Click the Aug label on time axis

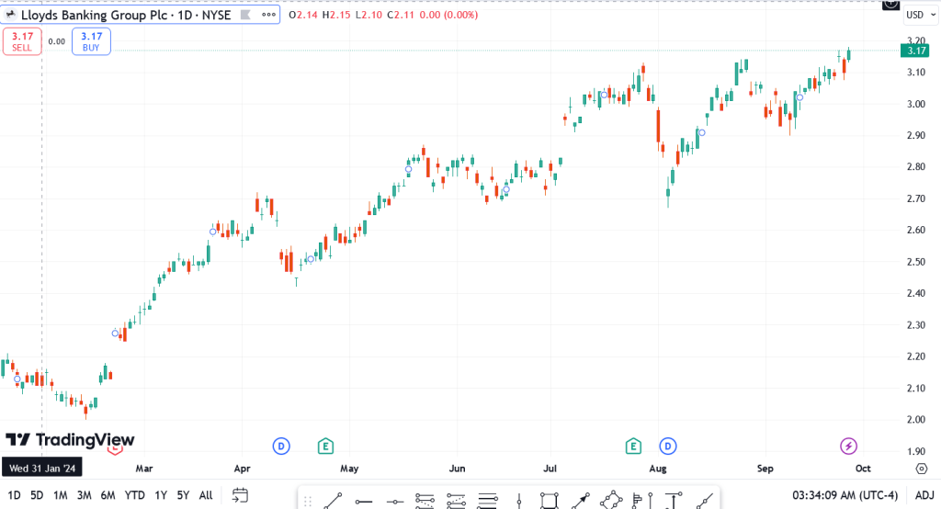tap(658, 469)
